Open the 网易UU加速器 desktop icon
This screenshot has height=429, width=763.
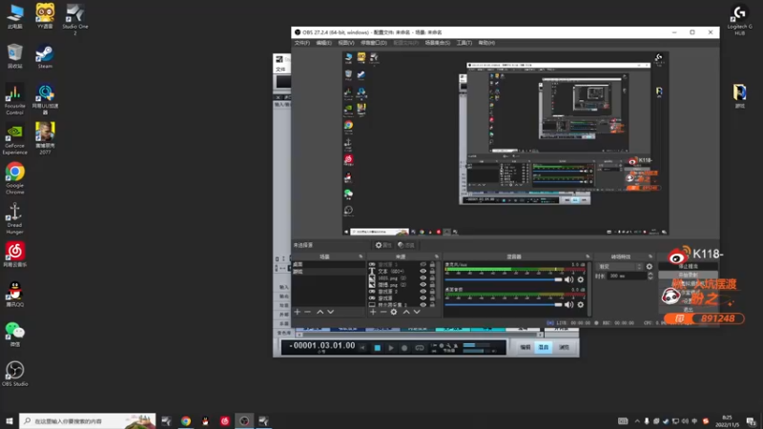pos(45,99)
